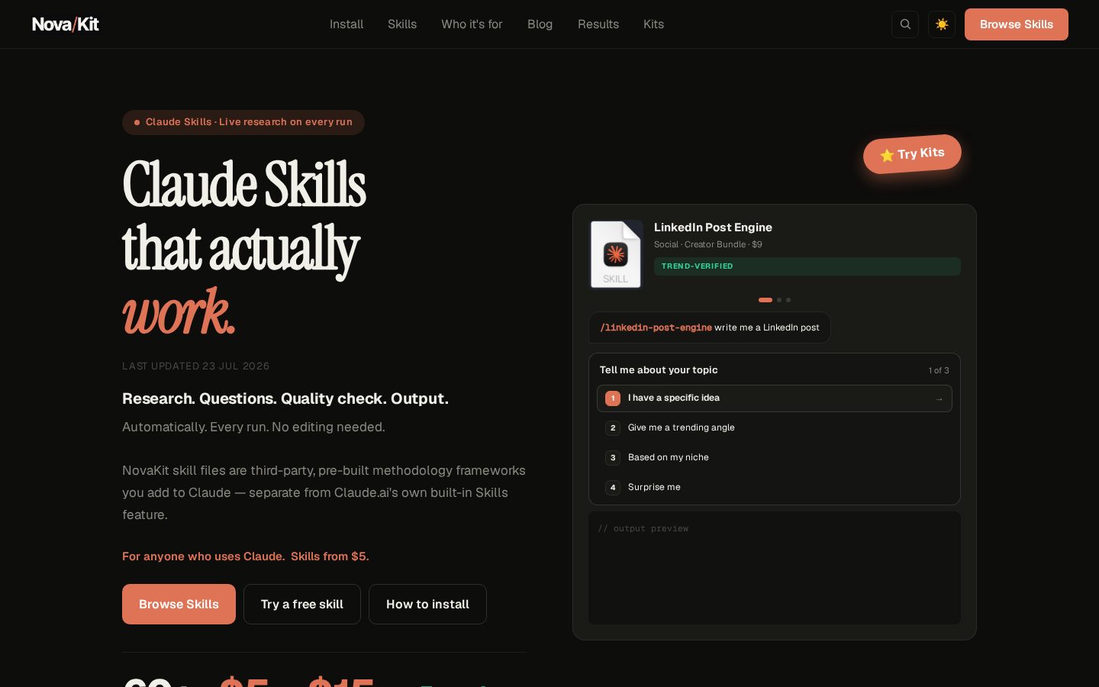Select the first carousel dot indicator
Viewport: 1099px width, 687px height.
(x=765, y=300)
